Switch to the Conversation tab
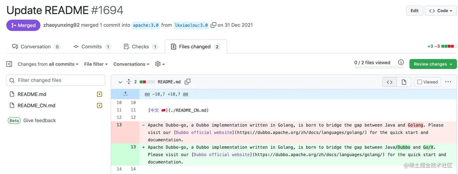The width and height of the screenshot is (458, 174). point(36,46)
